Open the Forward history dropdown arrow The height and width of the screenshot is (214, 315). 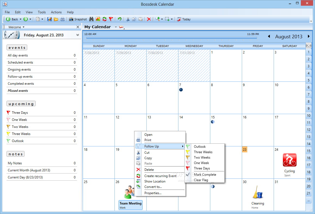[x=30, y=19]
